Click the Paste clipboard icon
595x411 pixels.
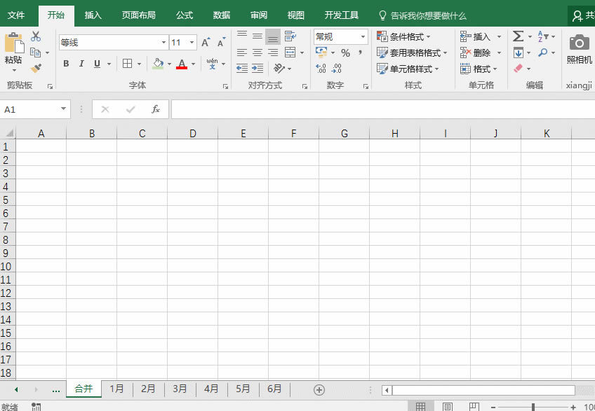(x=14, y=42)
